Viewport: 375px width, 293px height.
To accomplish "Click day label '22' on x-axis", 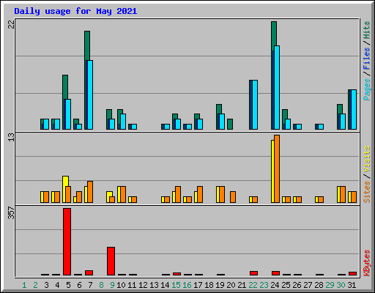I will 253,285.
